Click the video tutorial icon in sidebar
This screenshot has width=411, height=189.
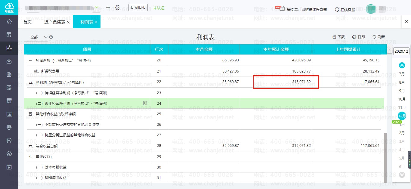click(x=9, y=167)
